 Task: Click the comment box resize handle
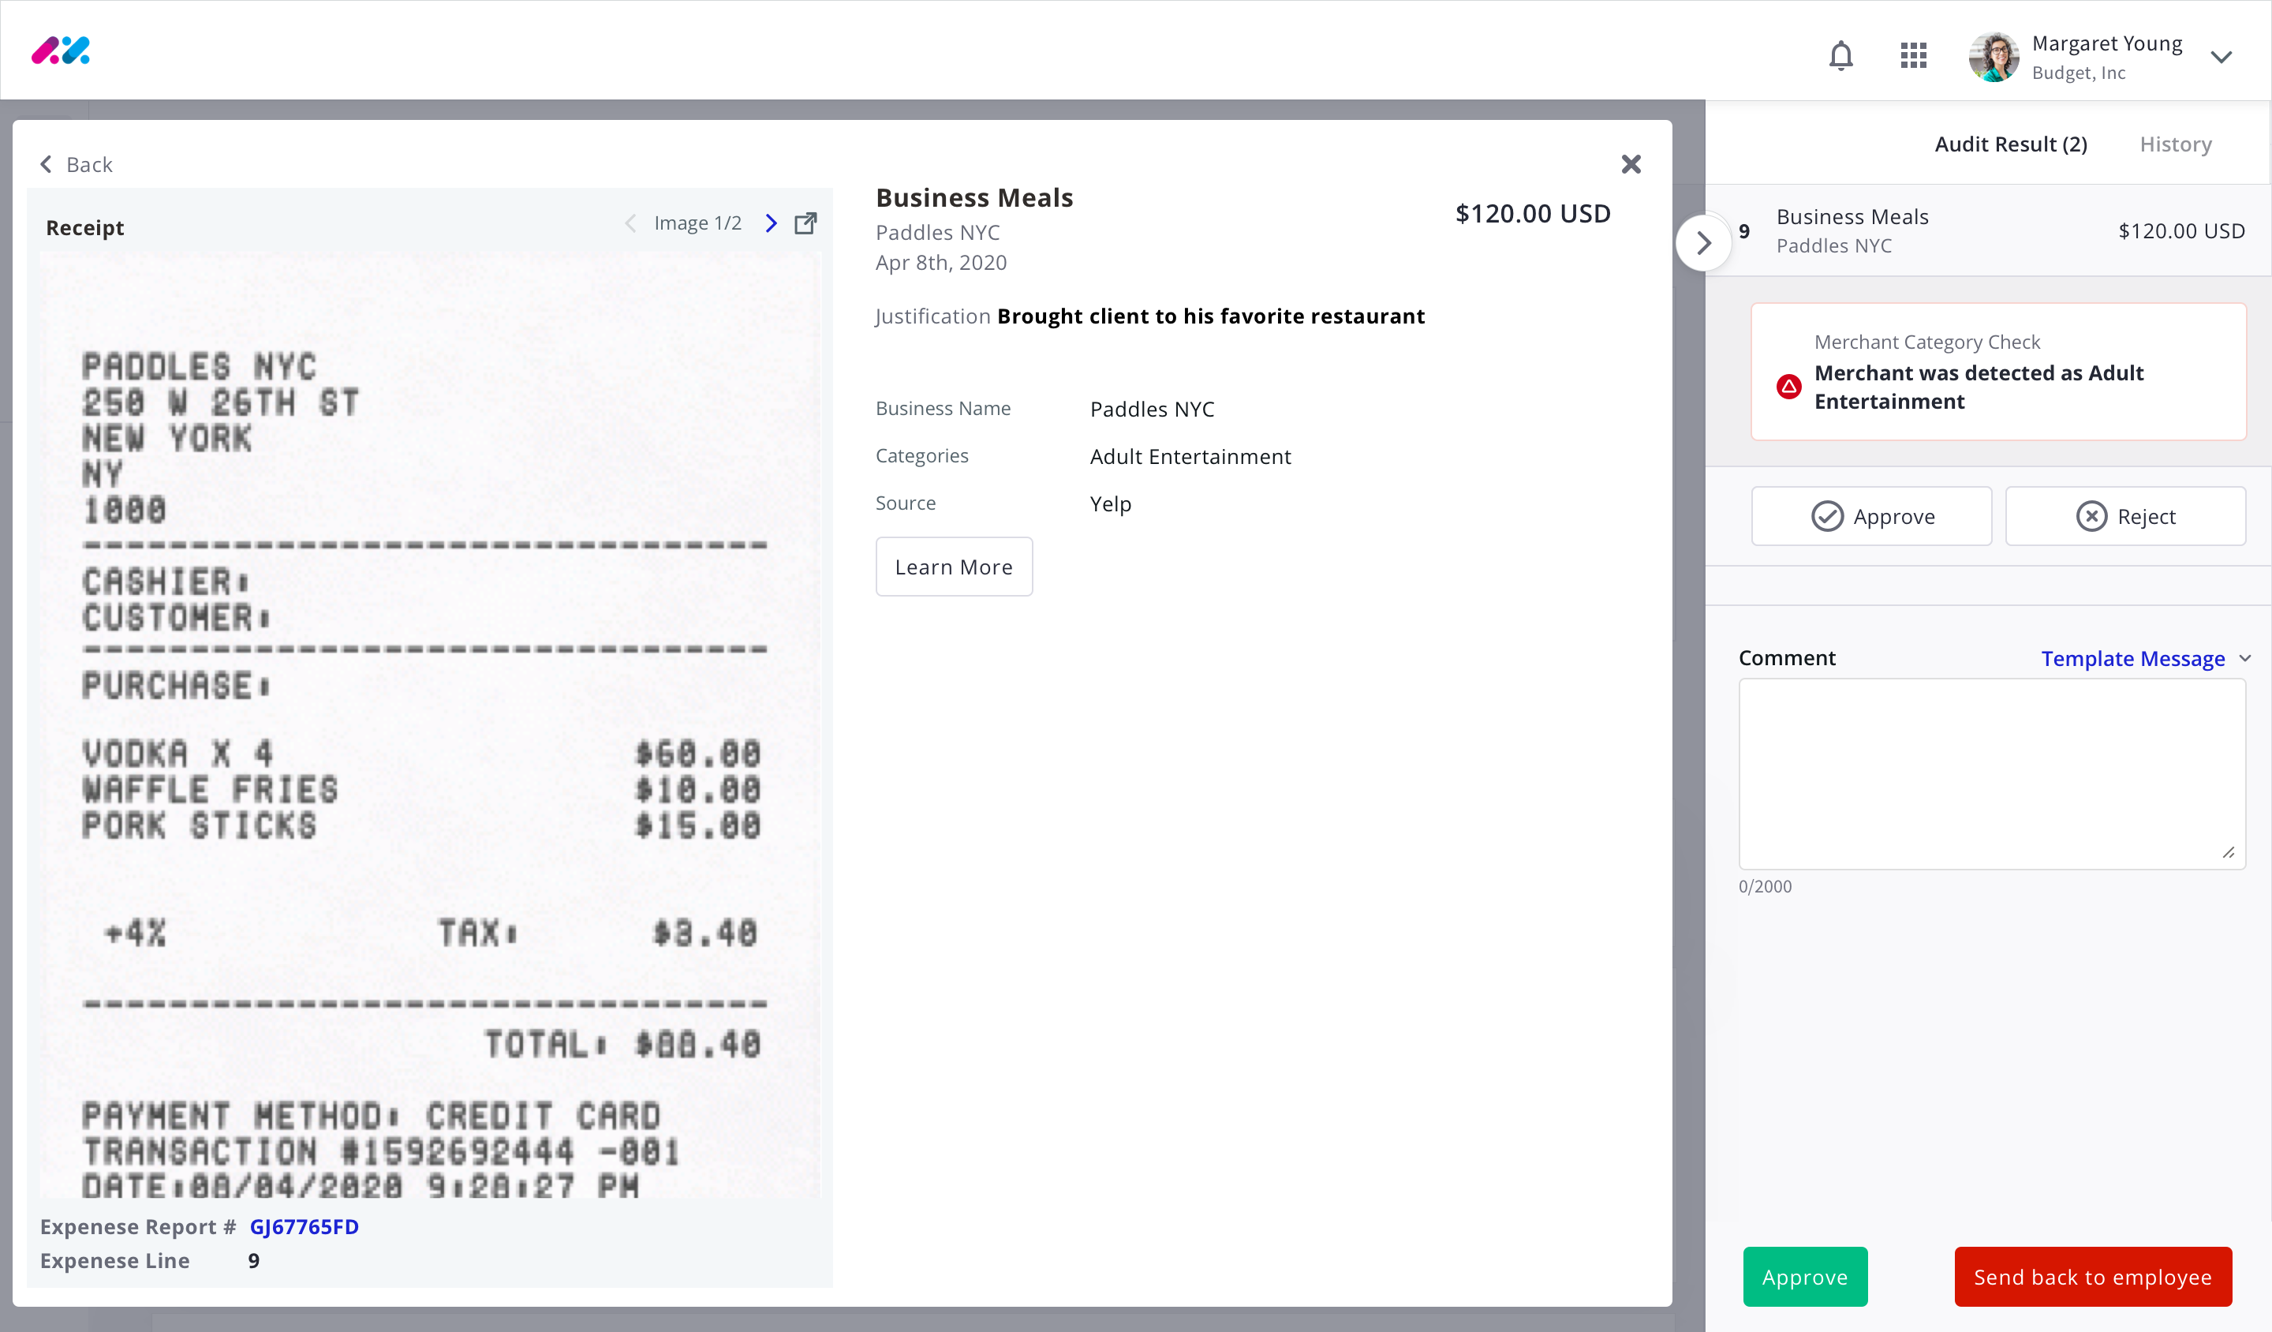tap(2229, 852)
